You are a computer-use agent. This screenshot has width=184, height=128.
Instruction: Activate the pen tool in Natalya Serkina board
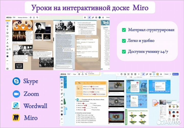click(7, 43)
